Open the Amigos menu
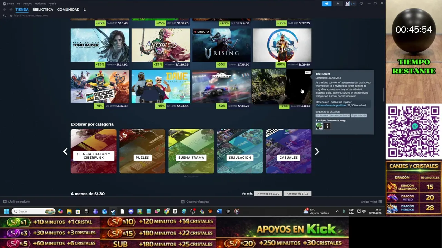The width and height of the screenshot is (442, 248). coord(28,4)
